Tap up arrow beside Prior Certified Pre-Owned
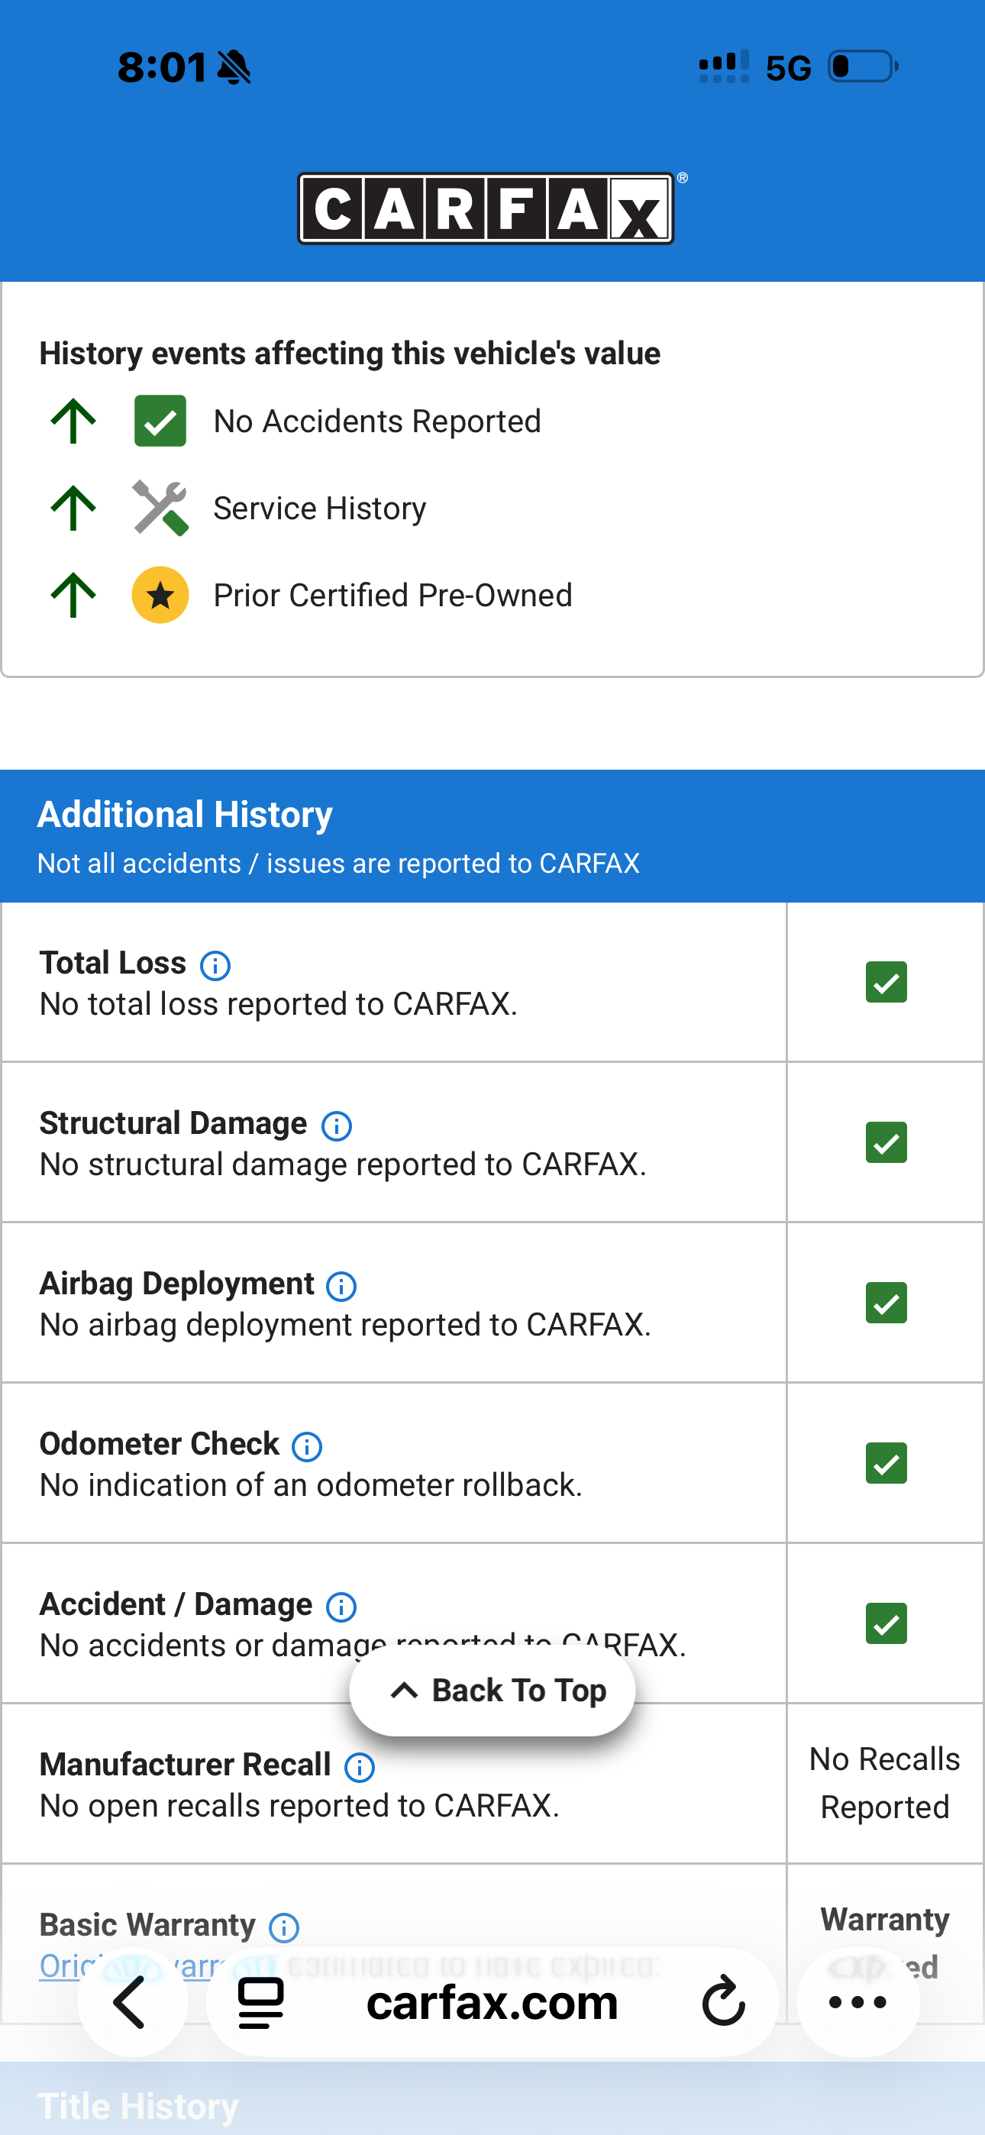Image resolution: width=985 pixels, height=2135 pixels. pyautogui.click(x=74, y=595)
